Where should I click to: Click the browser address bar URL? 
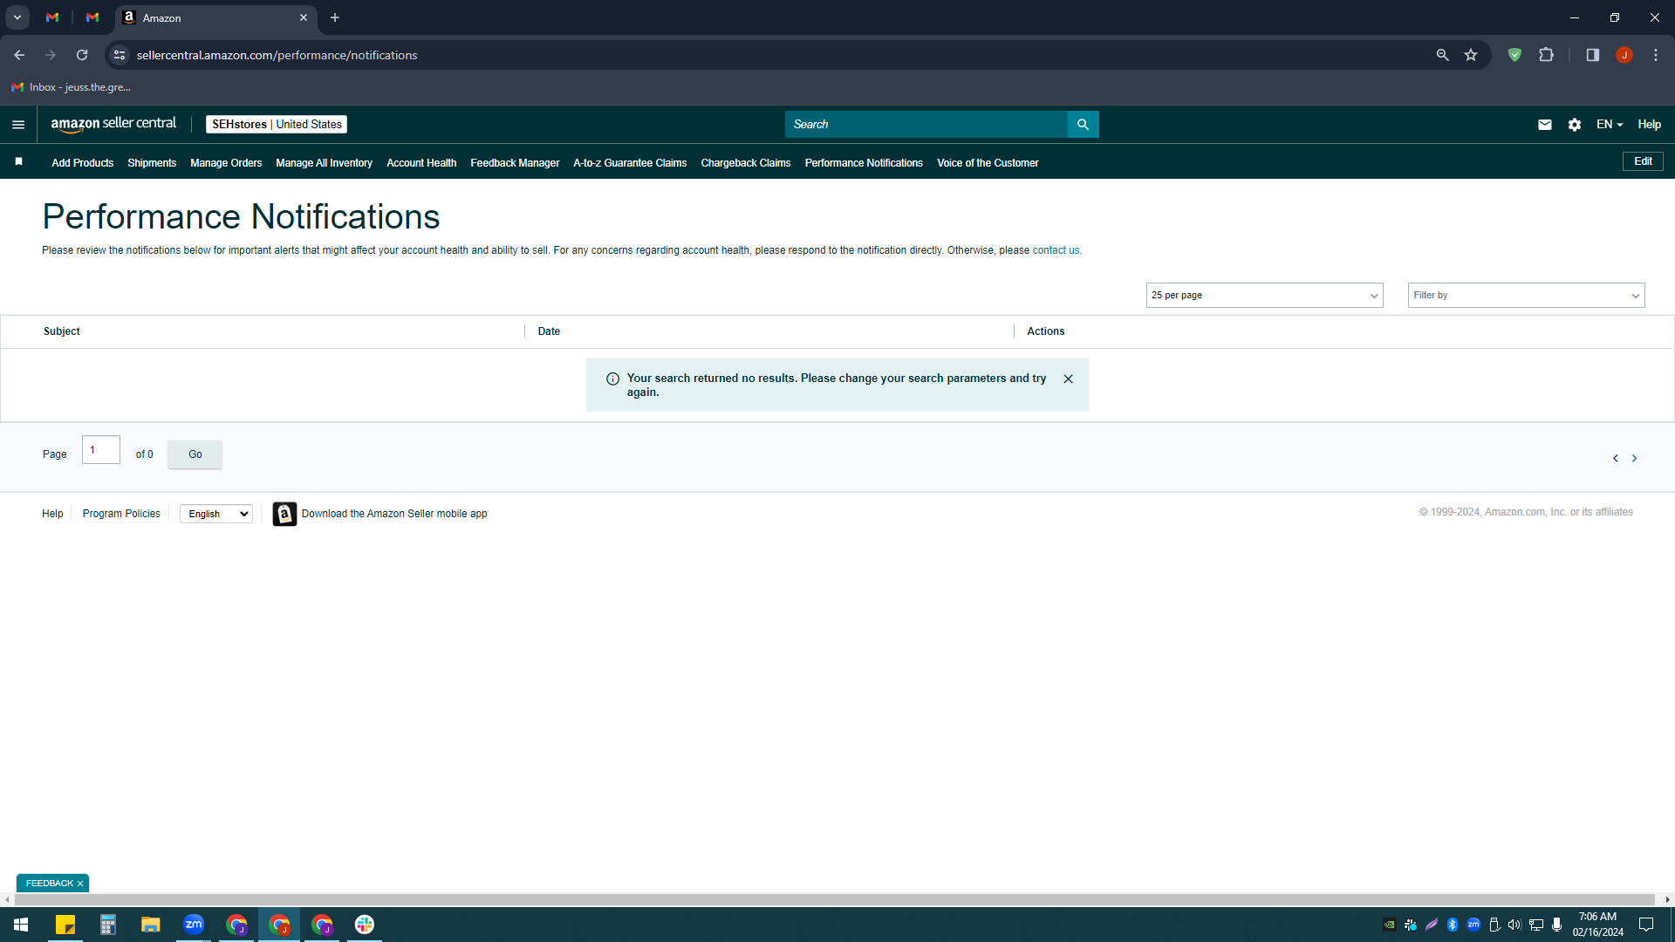pyautogui.click(x=277, y=55)
